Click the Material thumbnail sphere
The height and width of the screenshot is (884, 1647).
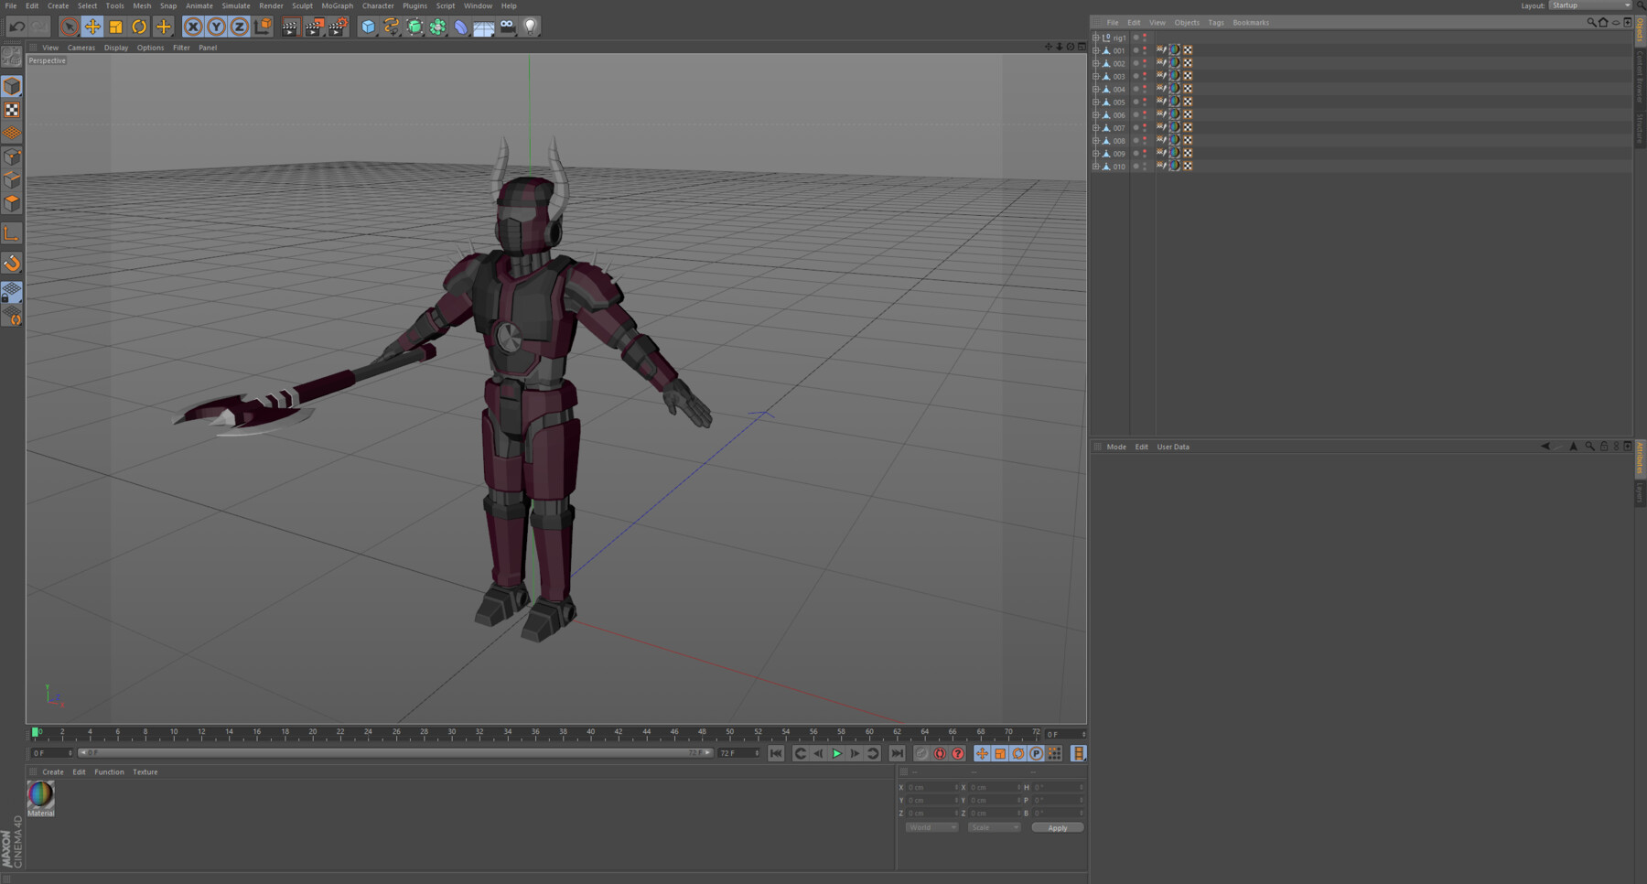click(41, 793)
